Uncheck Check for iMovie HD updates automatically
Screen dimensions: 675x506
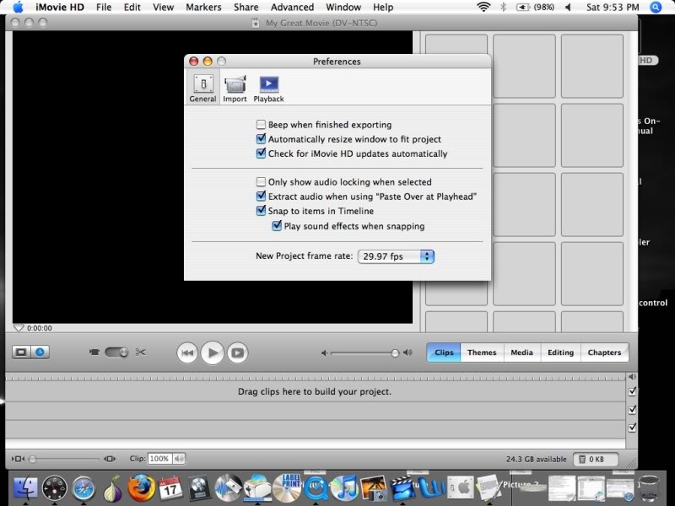coord(261,153)
